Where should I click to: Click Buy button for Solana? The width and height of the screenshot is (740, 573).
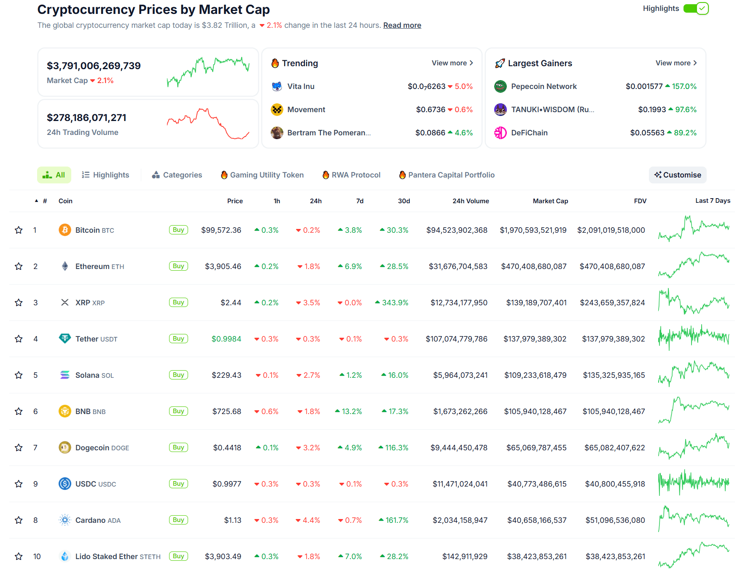178,375
